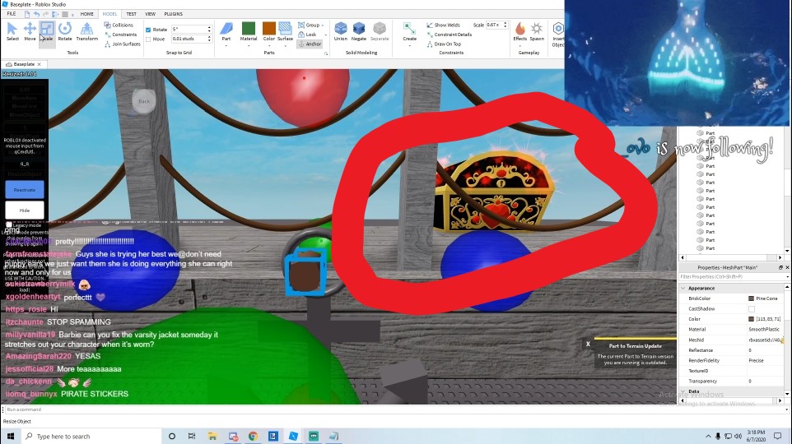
Task: Expand the Surface dropdown arrow
Action: 285,46
